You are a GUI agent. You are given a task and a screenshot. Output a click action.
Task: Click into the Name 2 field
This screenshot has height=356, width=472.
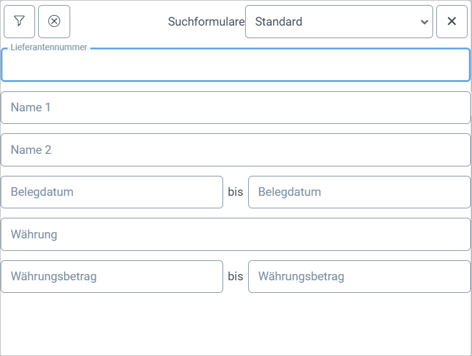pyautogui.click(x=235, y=150)
